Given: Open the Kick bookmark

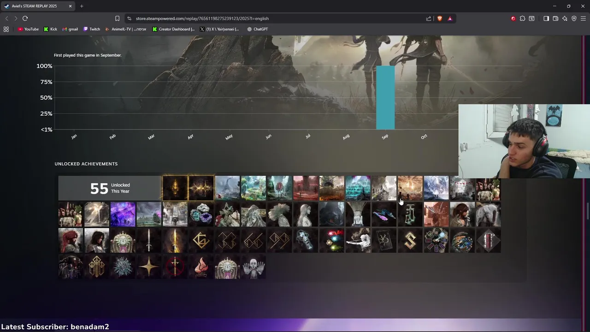Looking at the screenshot, I should click(50, 29).
